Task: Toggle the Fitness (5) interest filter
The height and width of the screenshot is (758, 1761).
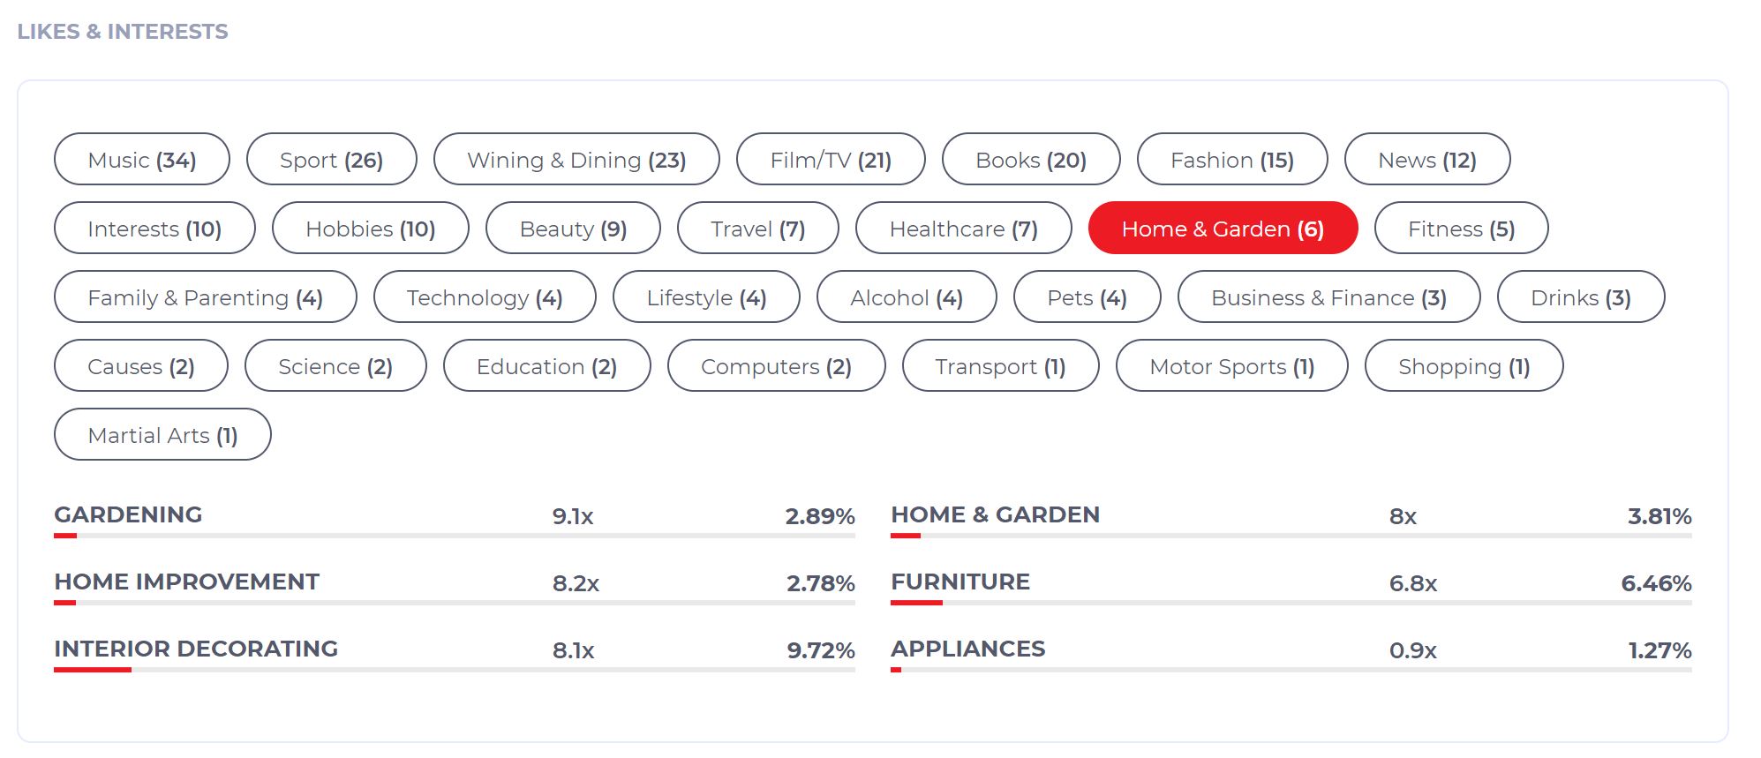Action: [1459, 228]
